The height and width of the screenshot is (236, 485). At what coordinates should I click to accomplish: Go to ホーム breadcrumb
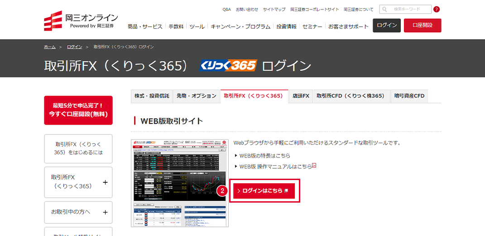[50, 47]
